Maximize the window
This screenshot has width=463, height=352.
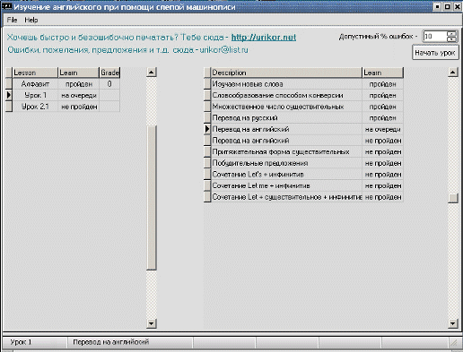point(447,6)
